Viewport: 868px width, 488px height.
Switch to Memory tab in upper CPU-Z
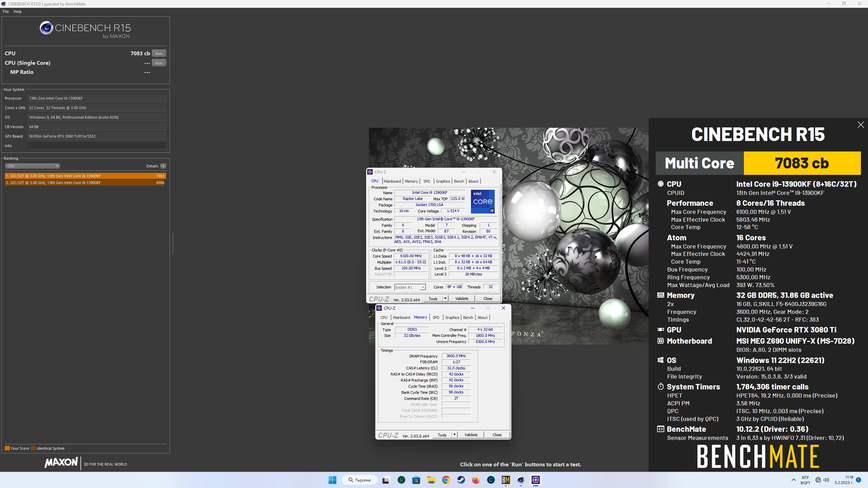[x=411, y=181]
